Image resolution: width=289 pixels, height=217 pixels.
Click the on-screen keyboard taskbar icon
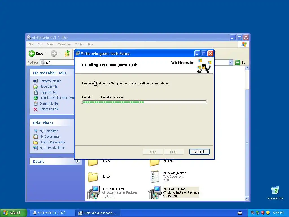point(240,213)
